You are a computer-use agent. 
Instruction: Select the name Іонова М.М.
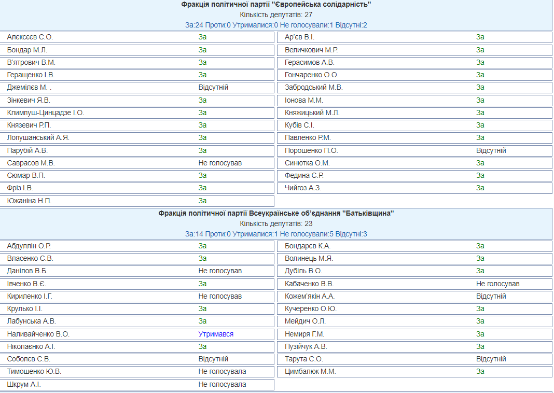coord(304,100)
